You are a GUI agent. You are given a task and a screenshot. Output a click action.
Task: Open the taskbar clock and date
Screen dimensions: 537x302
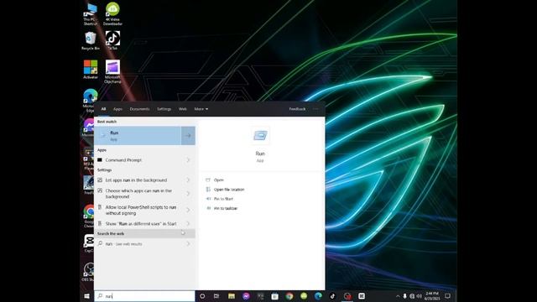[432, 296]
